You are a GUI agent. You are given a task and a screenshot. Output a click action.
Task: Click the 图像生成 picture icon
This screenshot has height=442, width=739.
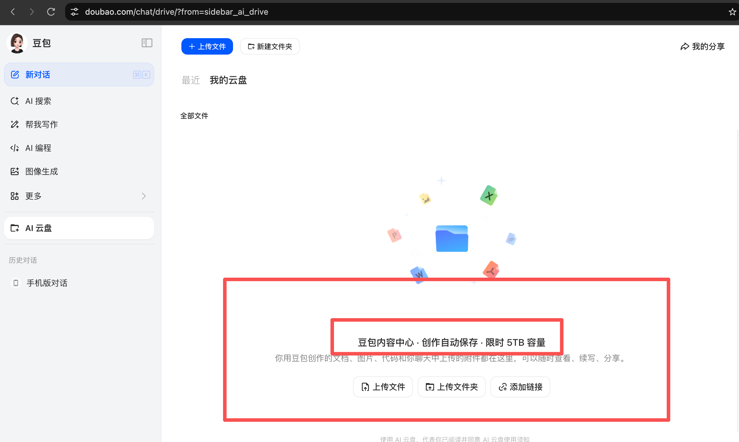tap(15, 172)
